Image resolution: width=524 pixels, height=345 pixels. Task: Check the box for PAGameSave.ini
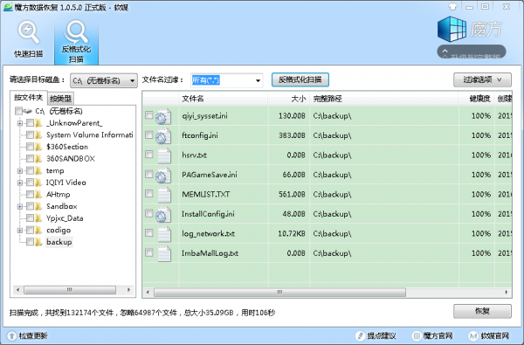(x=149, y=174)
